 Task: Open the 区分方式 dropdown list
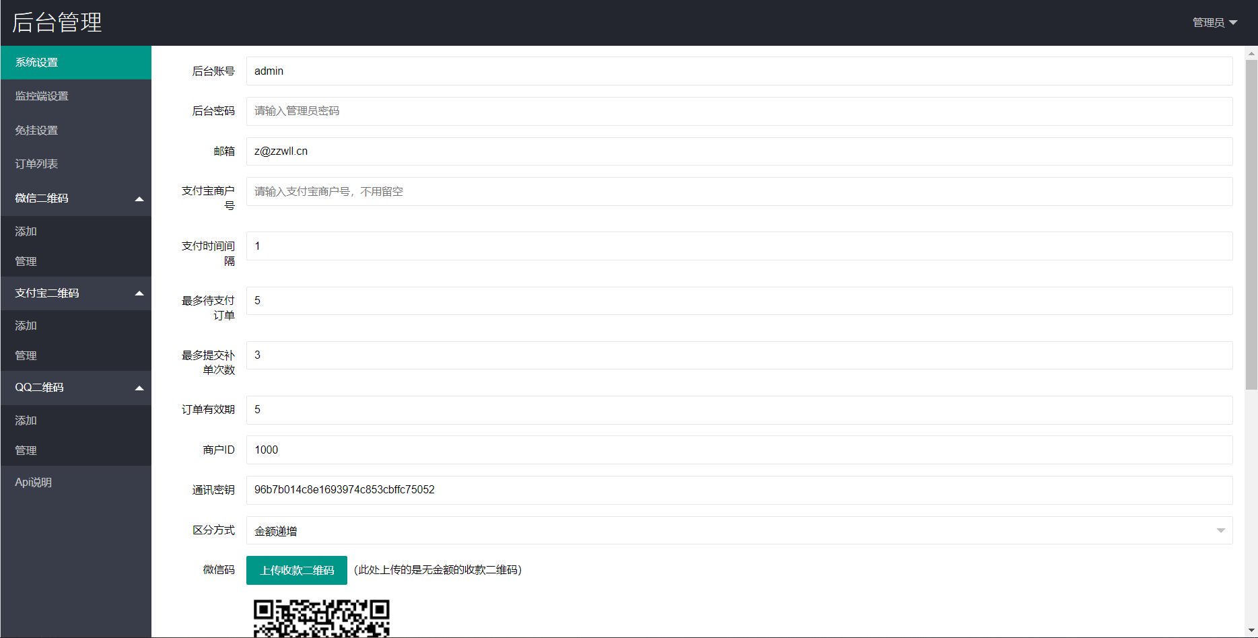[738, 531]
